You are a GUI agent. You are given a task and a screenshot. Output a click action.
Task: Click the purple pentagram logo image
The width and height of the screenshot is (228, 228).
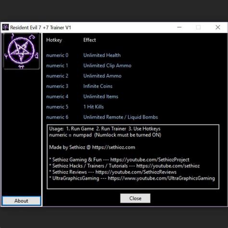(x=21, y=51)
